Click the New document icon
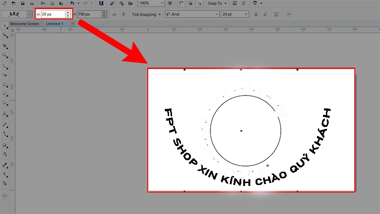The image size is (380, 214). click(4, 3)
